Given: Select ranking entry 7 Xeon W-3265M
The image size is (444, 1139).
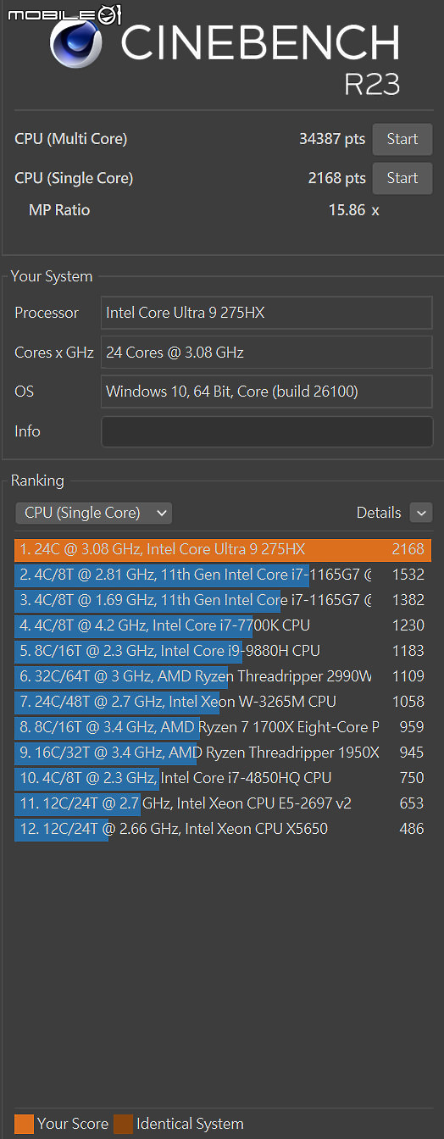Looking at the screenshot, I should pyautogui.click(x=223, y=702).
